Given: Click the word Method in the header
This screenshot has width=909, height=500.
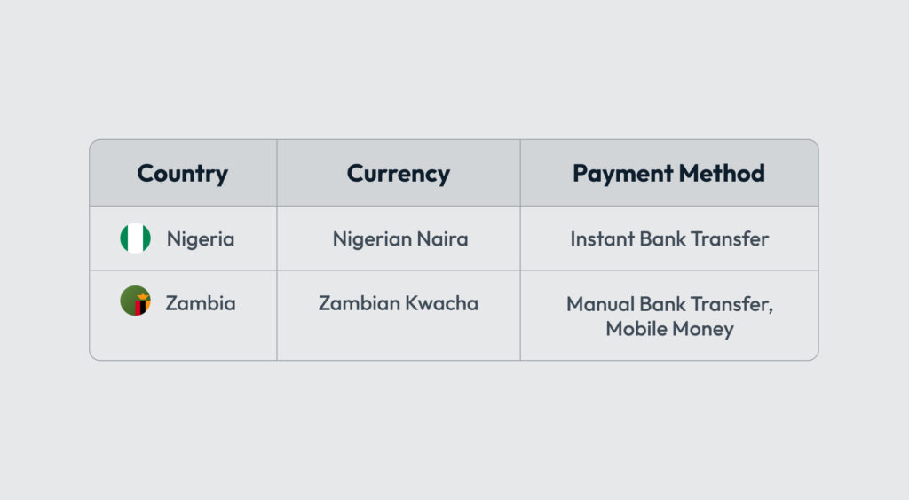Looking at the screenshot, I should point(721,173).
